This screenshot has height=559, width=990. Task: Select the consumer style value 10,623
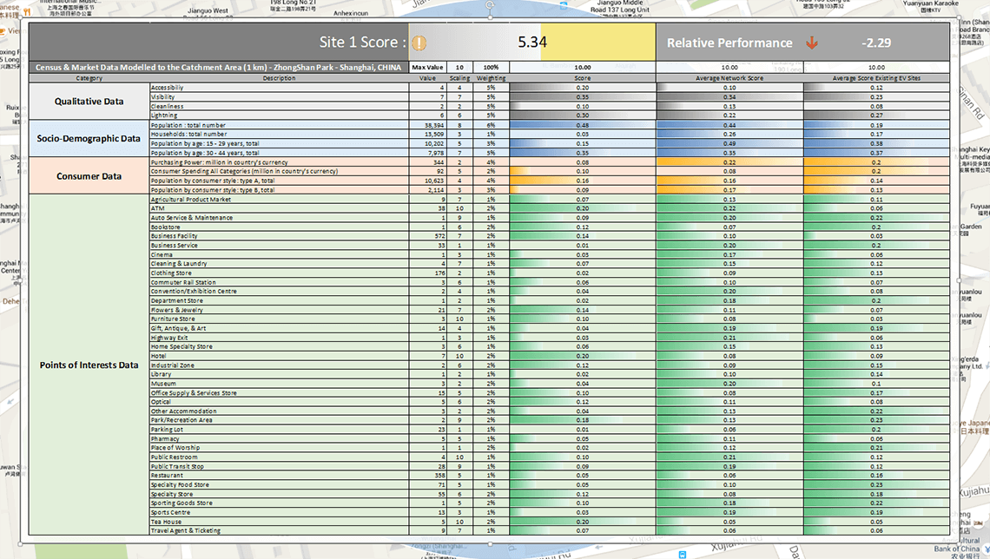click(x=435, y=181)
